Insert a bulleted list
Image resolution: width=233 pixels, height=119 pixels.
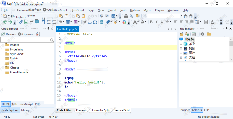49,22
